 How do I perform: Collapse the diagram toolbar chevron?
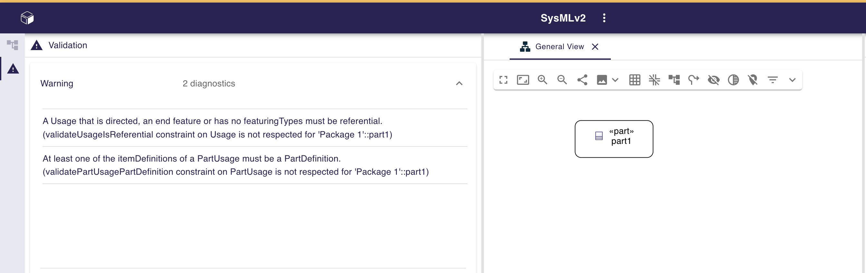click(x=792, y=80)
